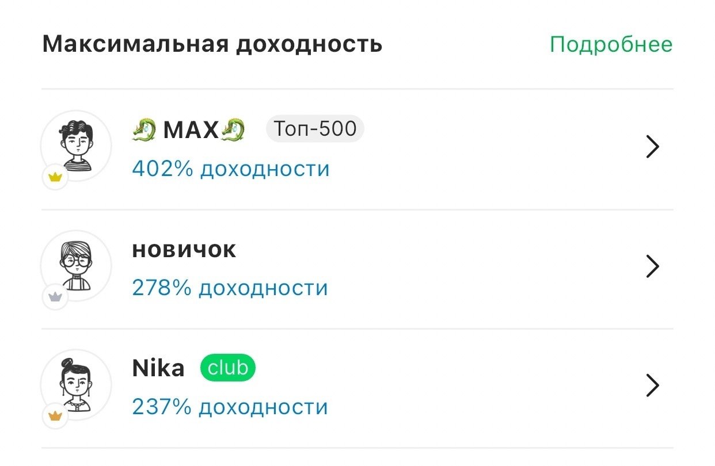This screenshot has height=466, width=715.
Task: Click Nika's profile avatar
Action: point(77,384)
